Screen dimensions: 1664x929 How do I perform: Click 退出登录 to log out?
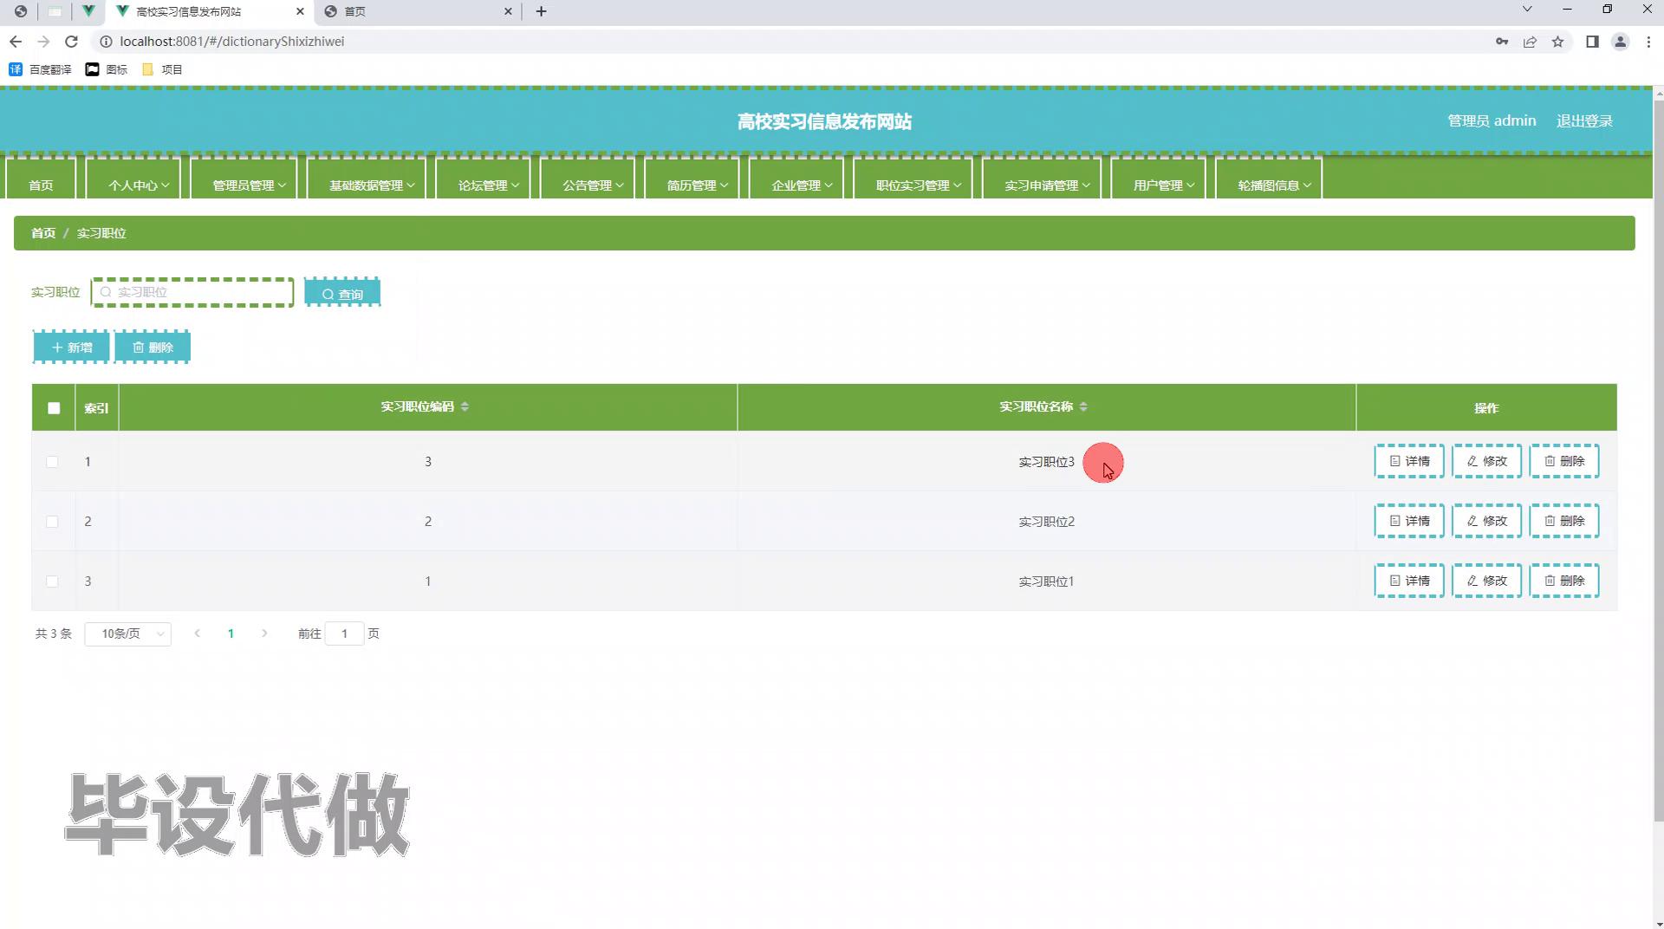click(x=1584, y=121)
